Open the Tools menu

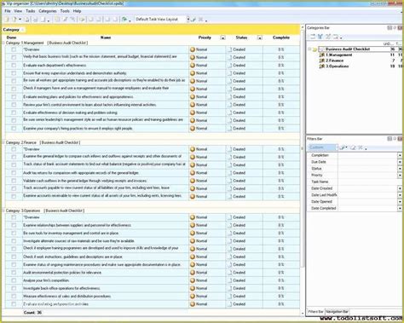(65, 11)
